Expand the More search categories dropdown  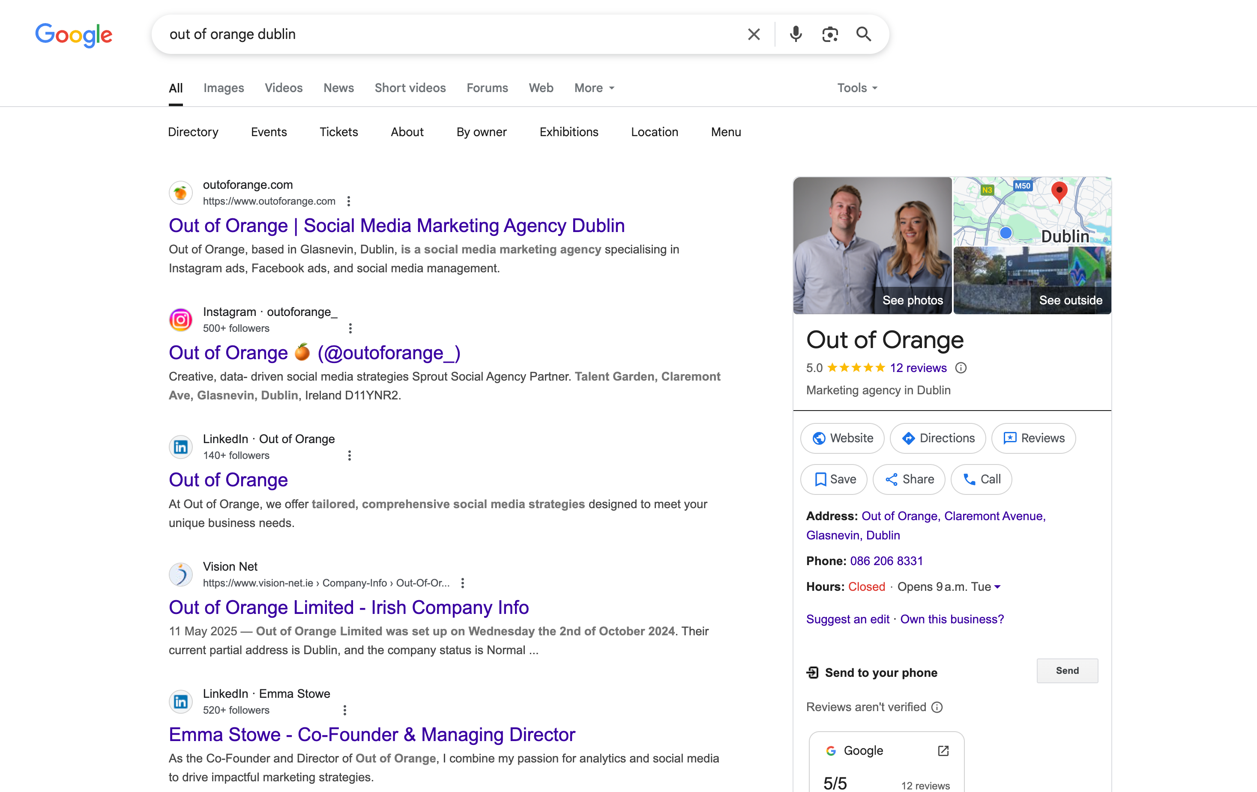tap(593, 88)
